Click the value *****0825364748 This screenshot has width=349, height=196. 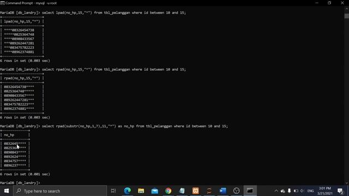pos(19,34)
